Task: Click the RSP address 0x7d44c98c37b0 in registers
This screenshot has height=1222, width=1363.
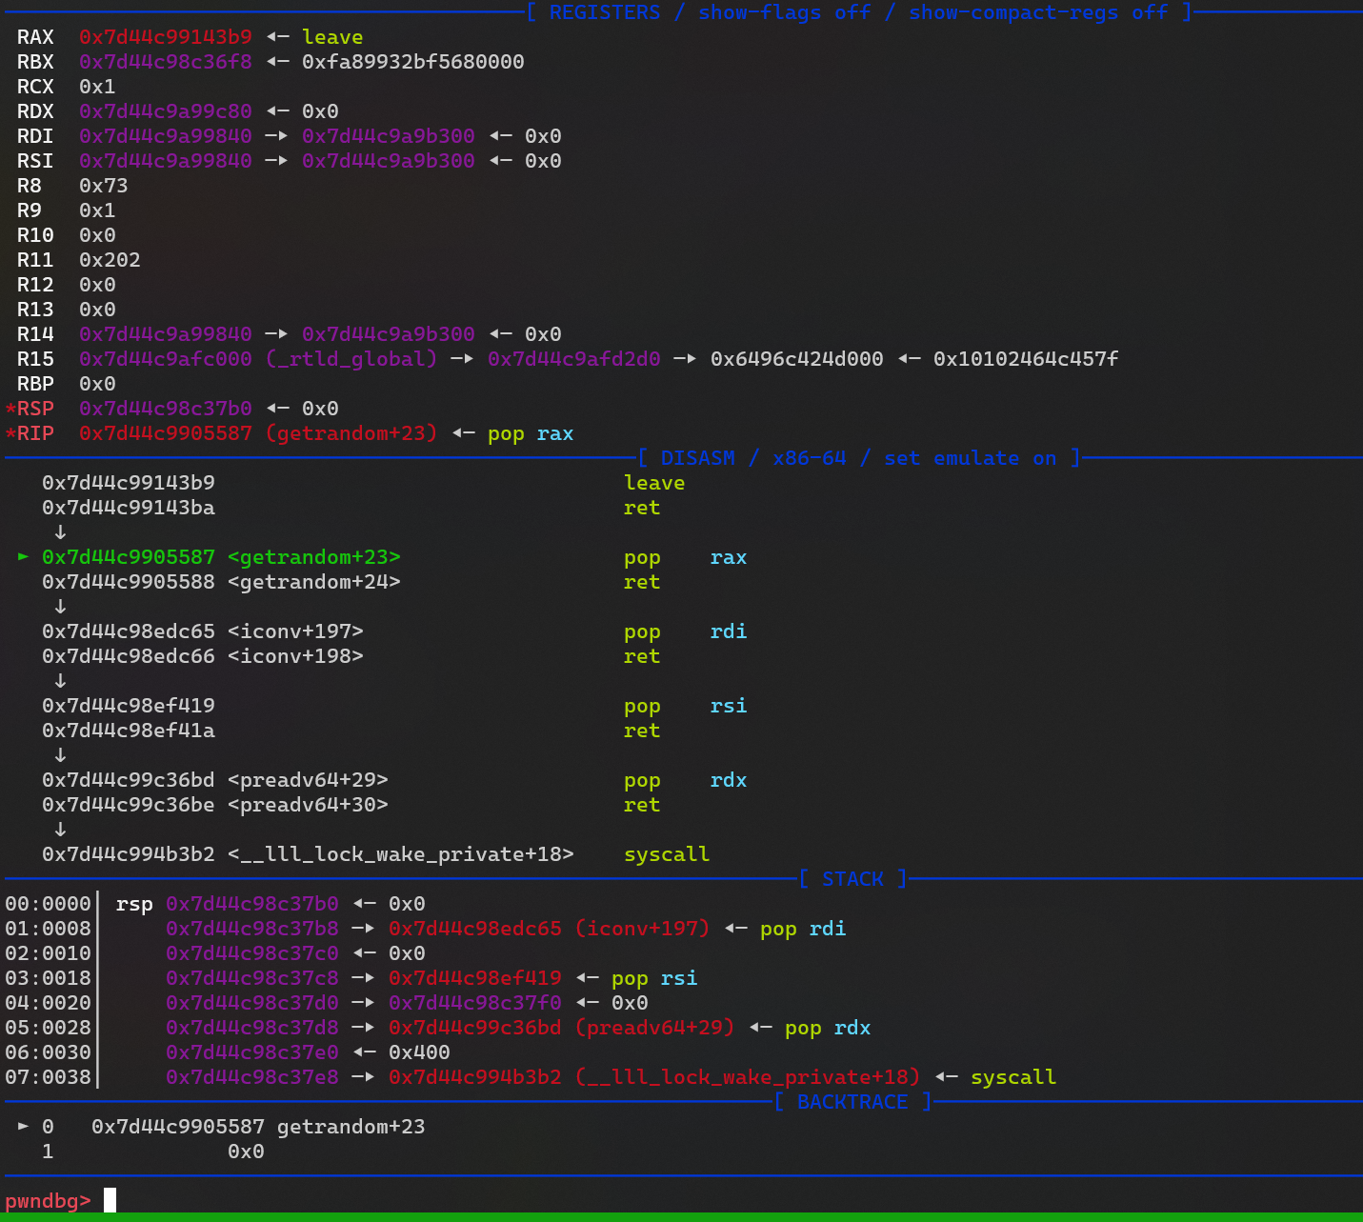Action: [x=166, y=409]
